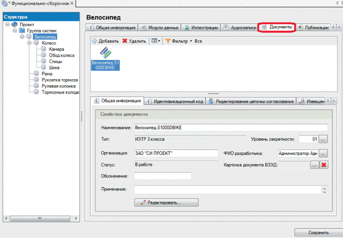The height and width of the screenshot is (238, 343).
Task: Click the gear icon beside Рулевая колонка
Action: 37,86
